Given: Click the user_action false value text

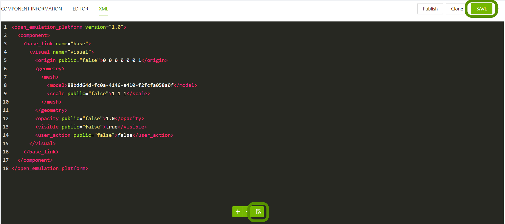Looking at the screenshot, I should pos(125,135).
